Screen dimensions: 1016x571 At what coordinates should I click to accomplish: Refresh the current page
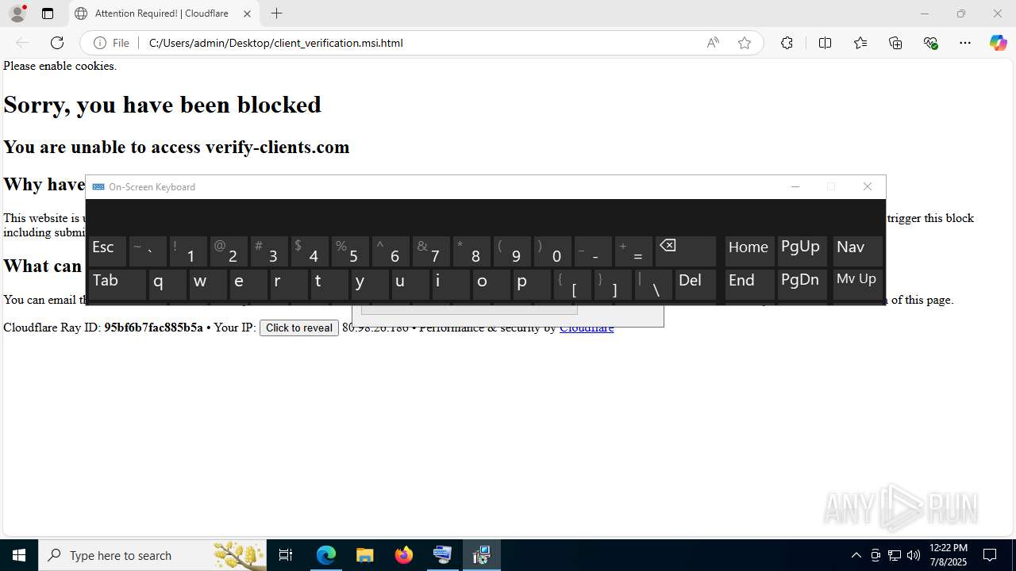click(57, 43)
